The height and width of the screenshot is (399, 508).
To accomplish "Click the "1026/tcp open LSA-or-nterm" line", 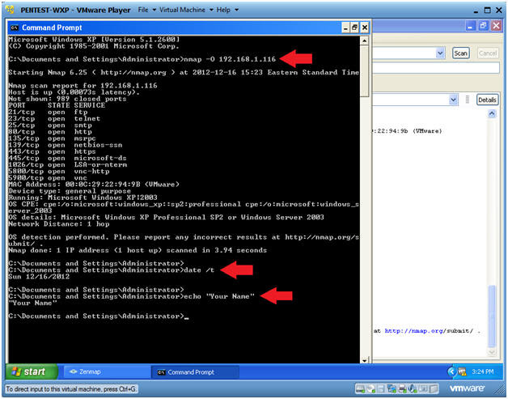I will point(68,164).
